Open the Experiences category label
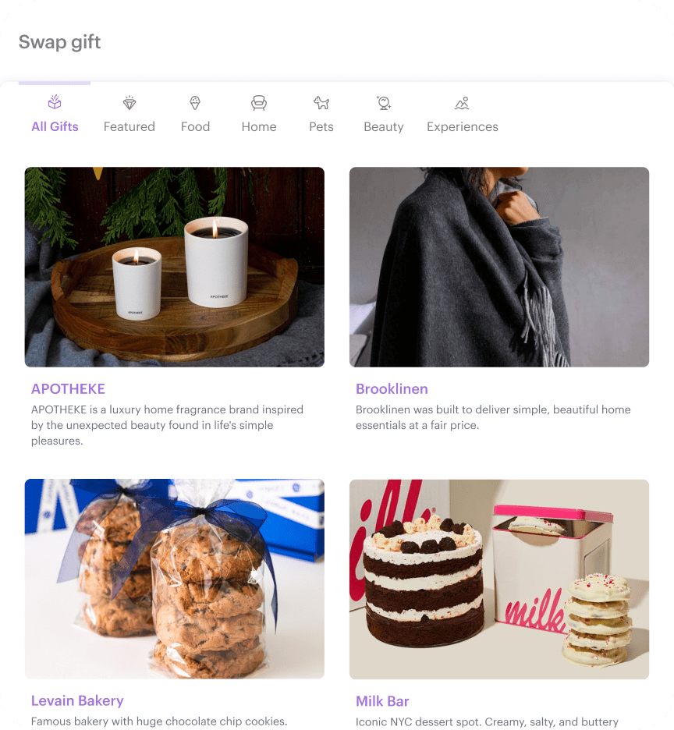Viewport: 674px width, 730px height. 463,126
